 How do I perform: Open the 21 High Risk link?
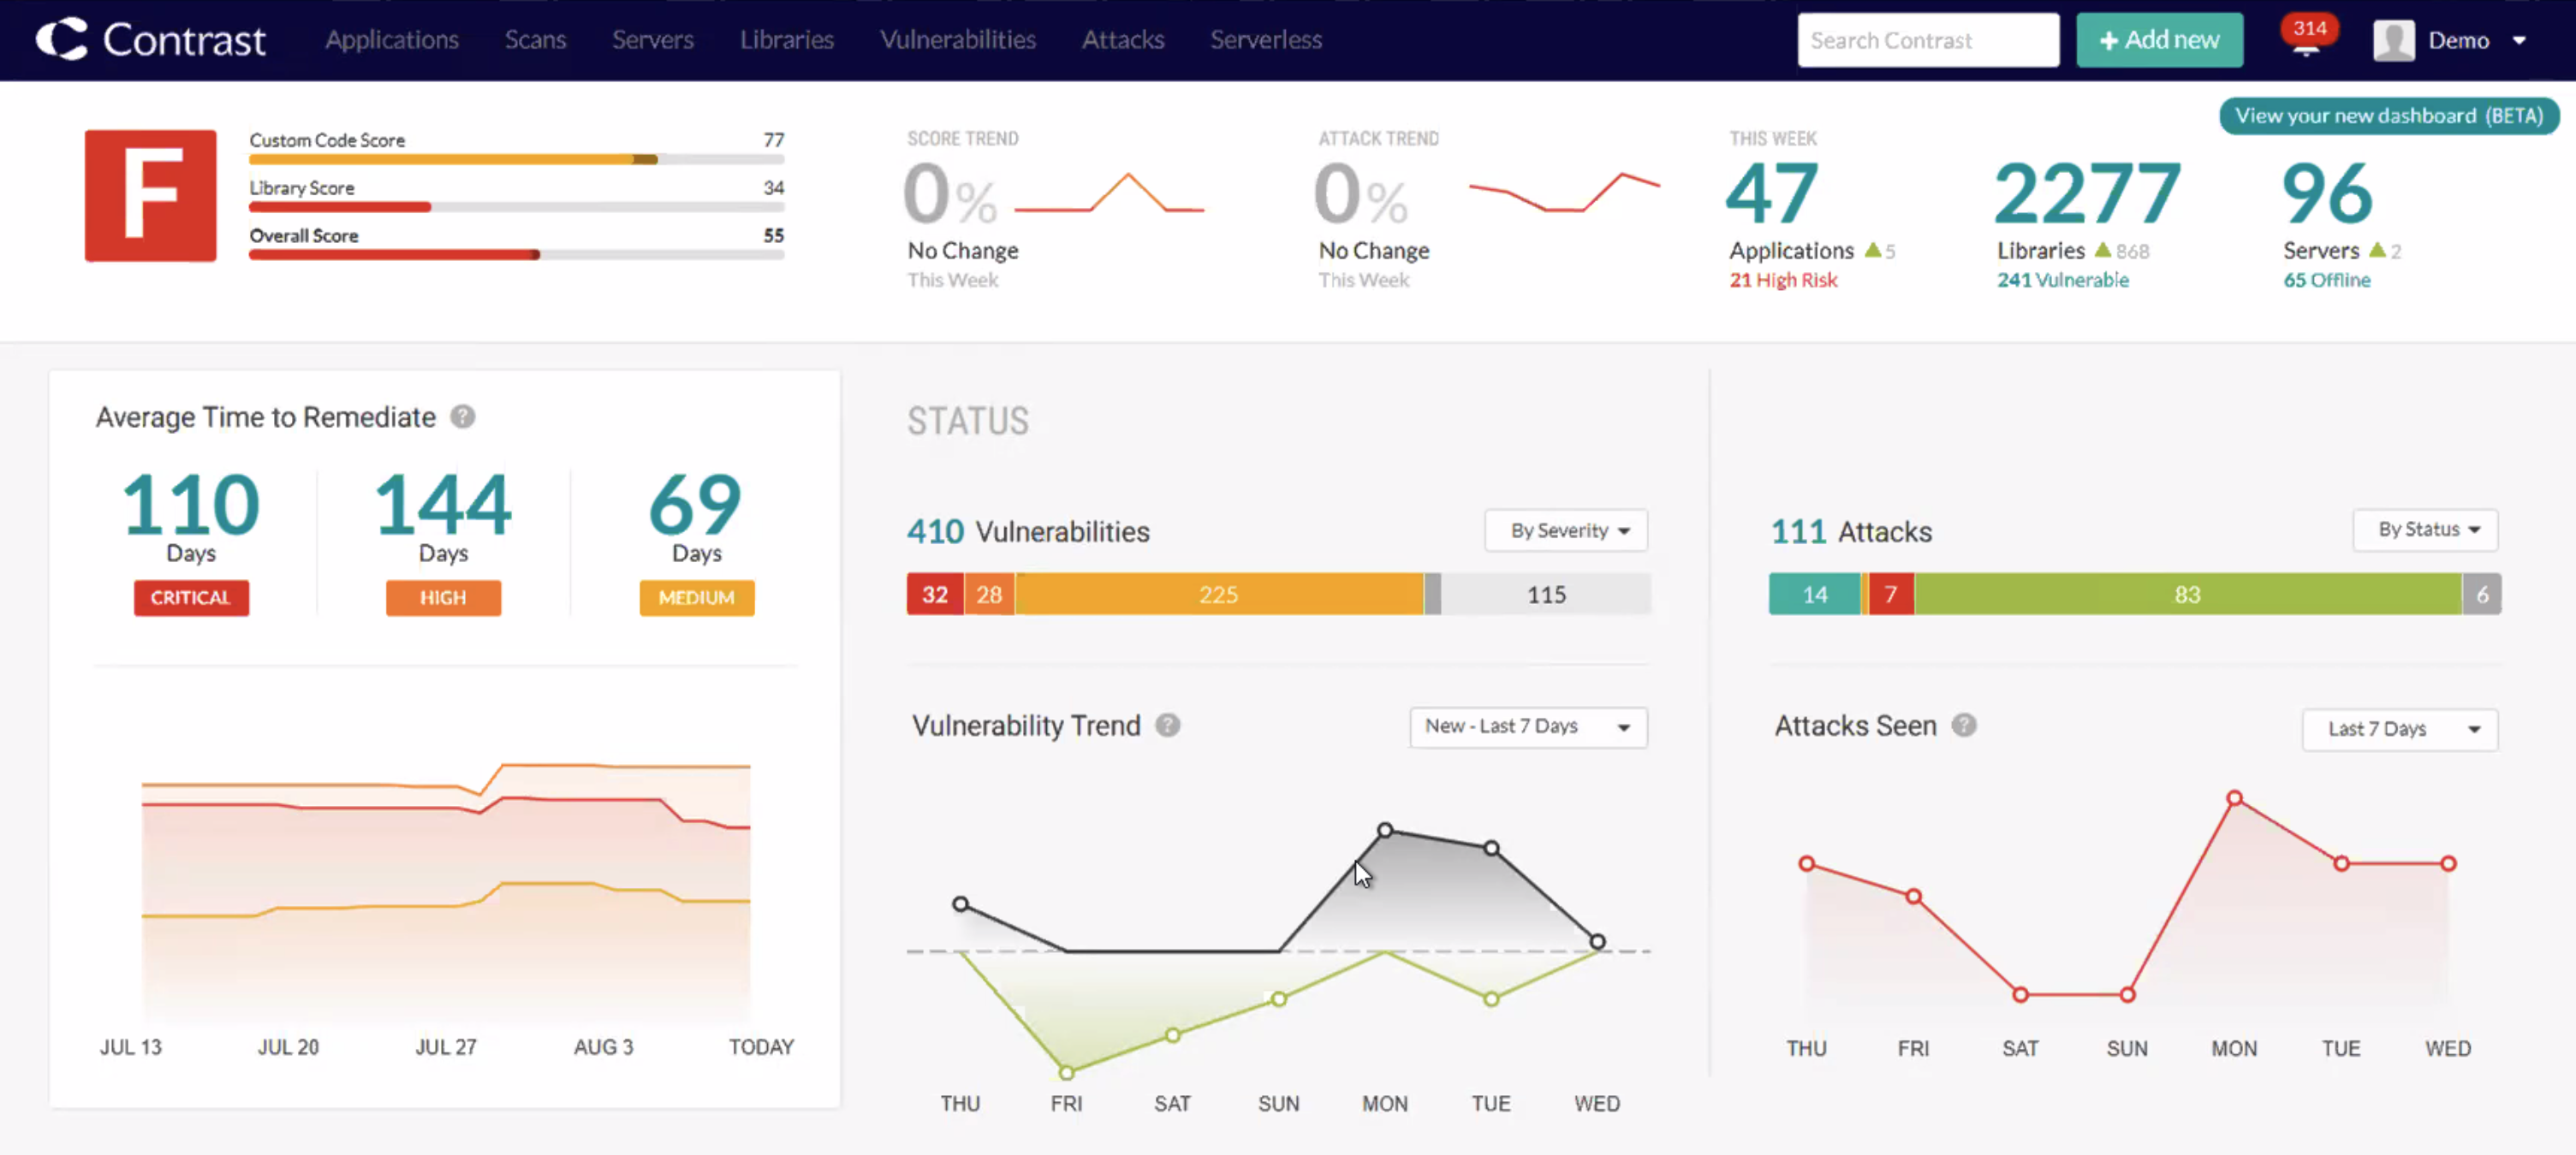[1783, 281]
